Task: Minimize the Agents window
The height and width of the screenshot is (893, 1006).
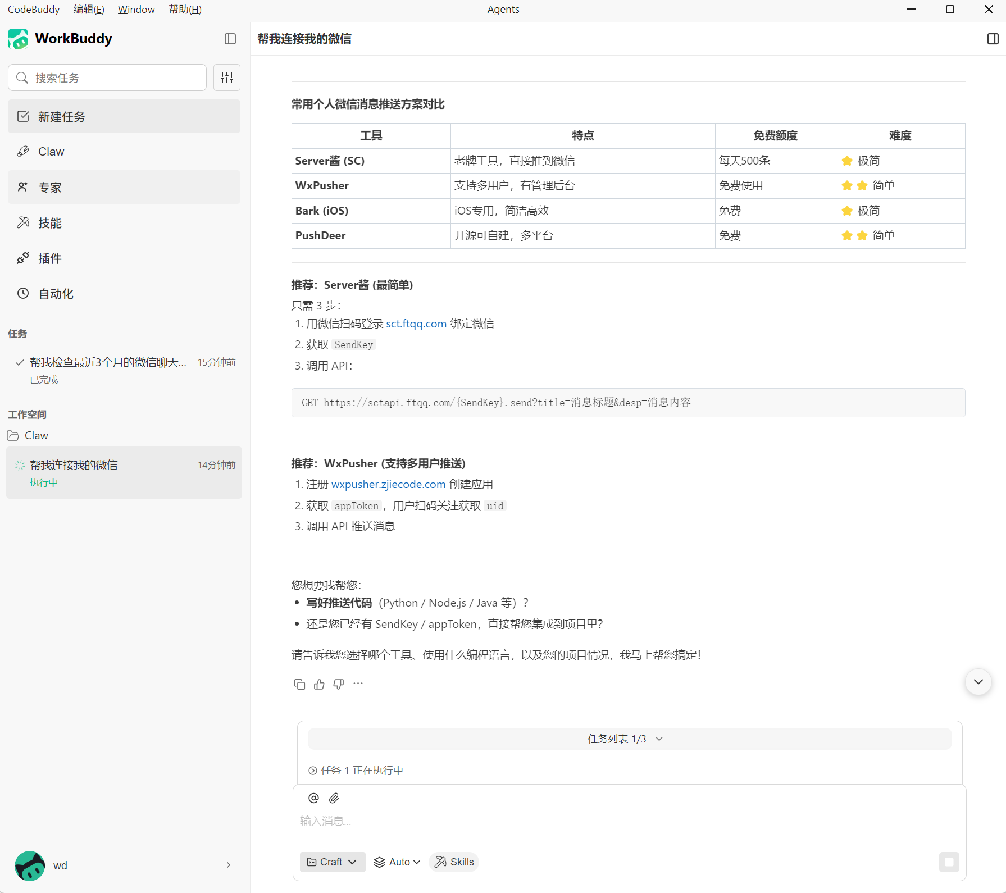Action: coord(912,10)
